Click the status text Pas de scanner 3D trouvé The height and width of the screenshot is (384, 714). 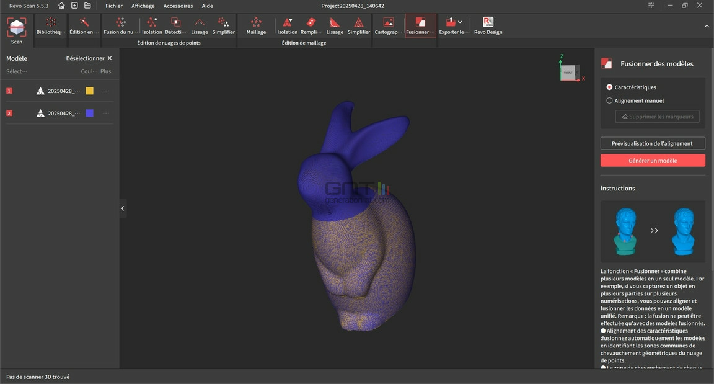pos(38,377)
